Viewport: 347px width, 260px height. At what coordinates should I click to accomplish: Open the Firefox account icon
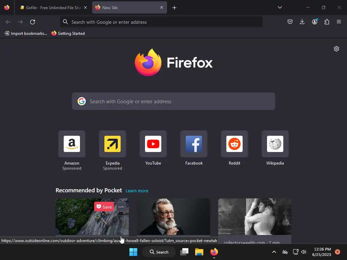point(314,22)
